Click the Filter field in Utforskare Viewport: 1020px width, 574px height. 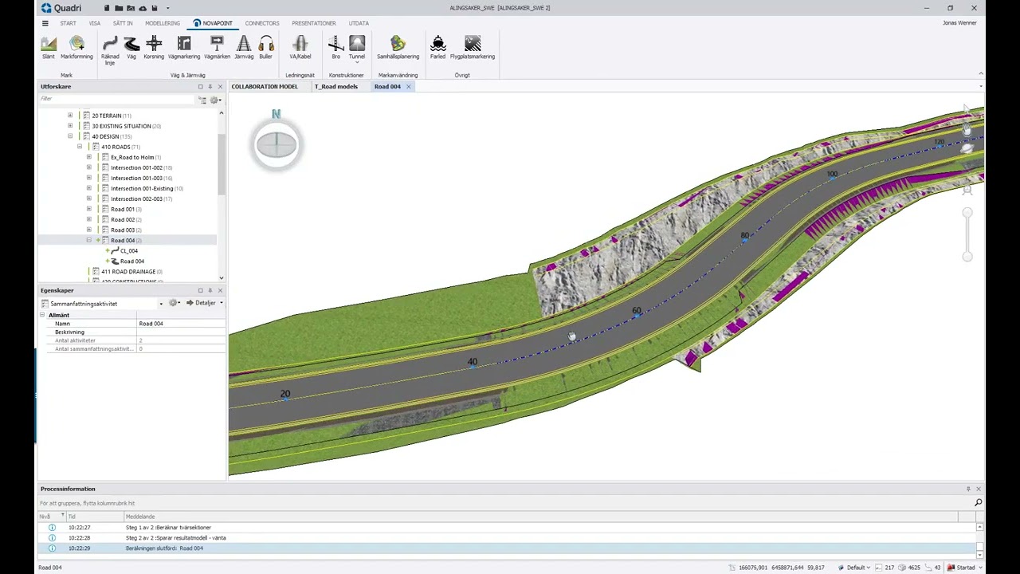coord(116,99)
